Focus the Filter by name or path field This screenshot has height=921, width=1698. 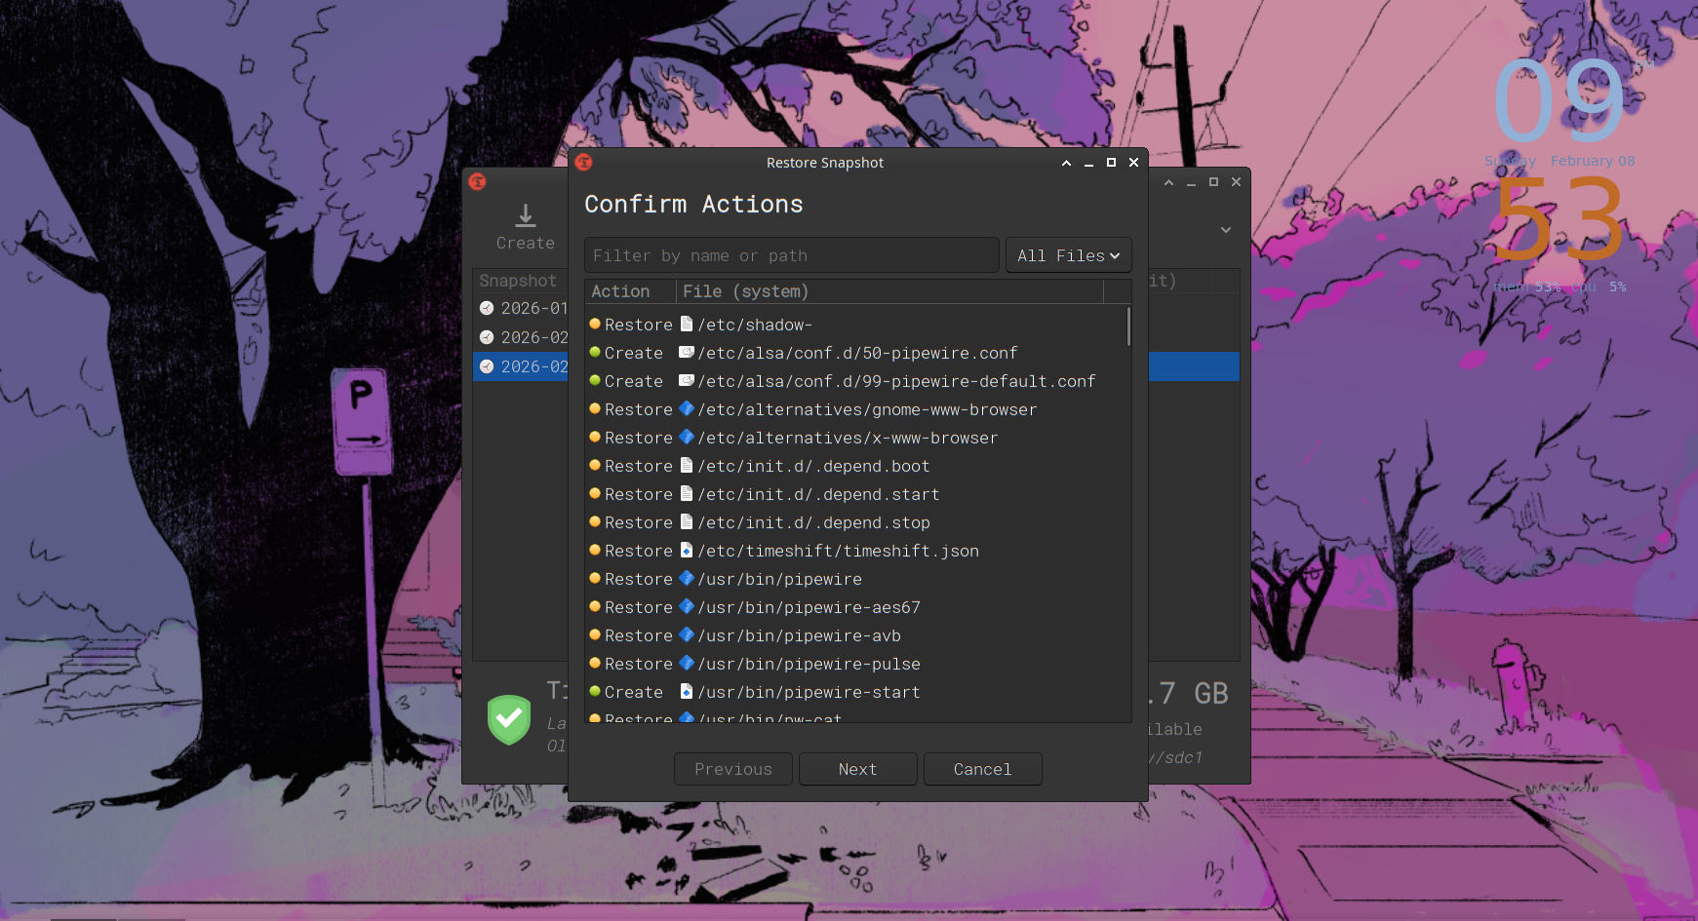(x=792, y=255)
